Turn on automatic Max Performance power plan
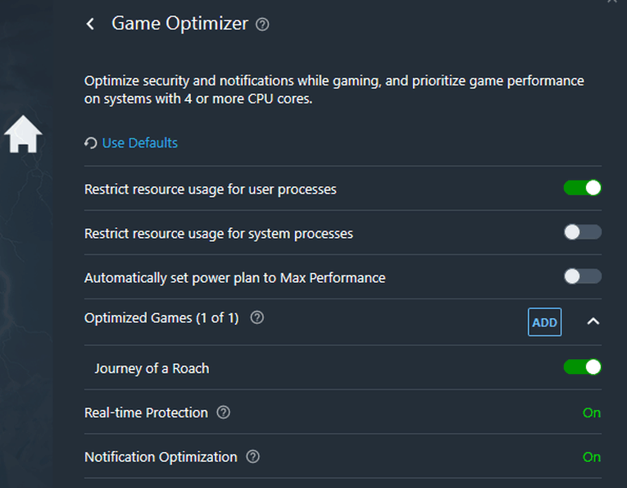 click(x=582, y=276)
